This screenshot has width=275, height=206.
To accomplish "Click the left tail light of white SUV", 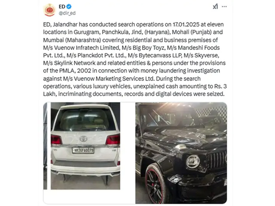I will 56,140.
